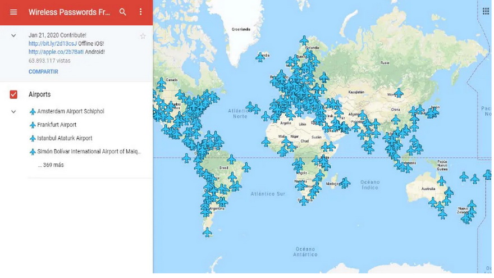Image resolution: width=494 pixels, height=278 pixels.
Task: Click plane icon beside Frankfurt Airport
Action: (33, 125)
